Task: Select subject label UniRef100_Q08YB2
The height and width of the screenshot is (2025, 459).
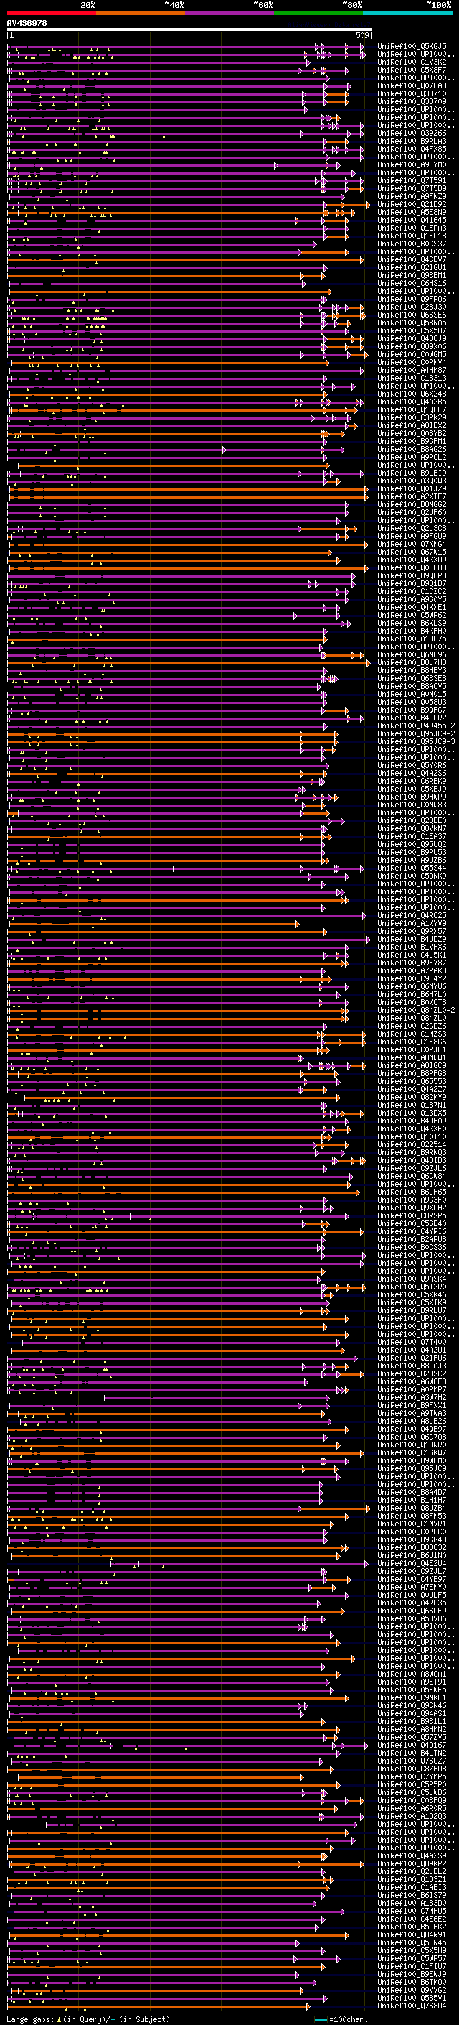Action: click(412, 434)
